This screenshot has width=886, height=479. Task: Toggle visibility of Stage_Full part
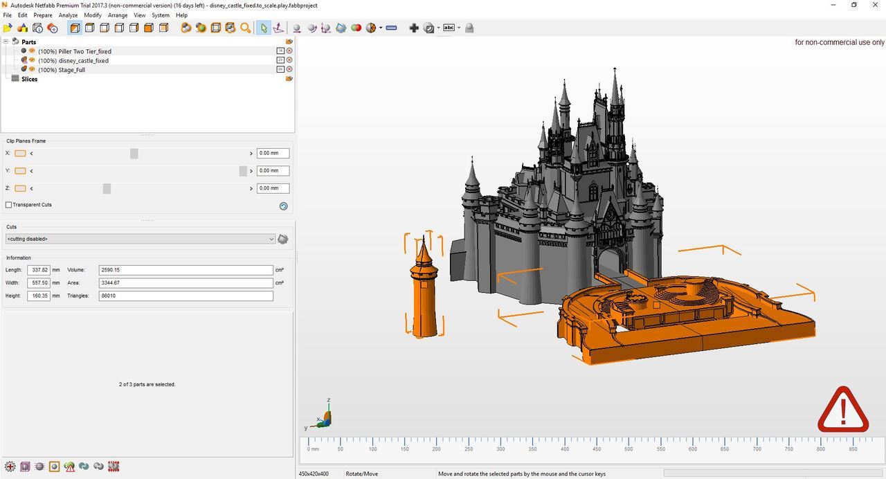pyautogui.click(x=32, y=69)
